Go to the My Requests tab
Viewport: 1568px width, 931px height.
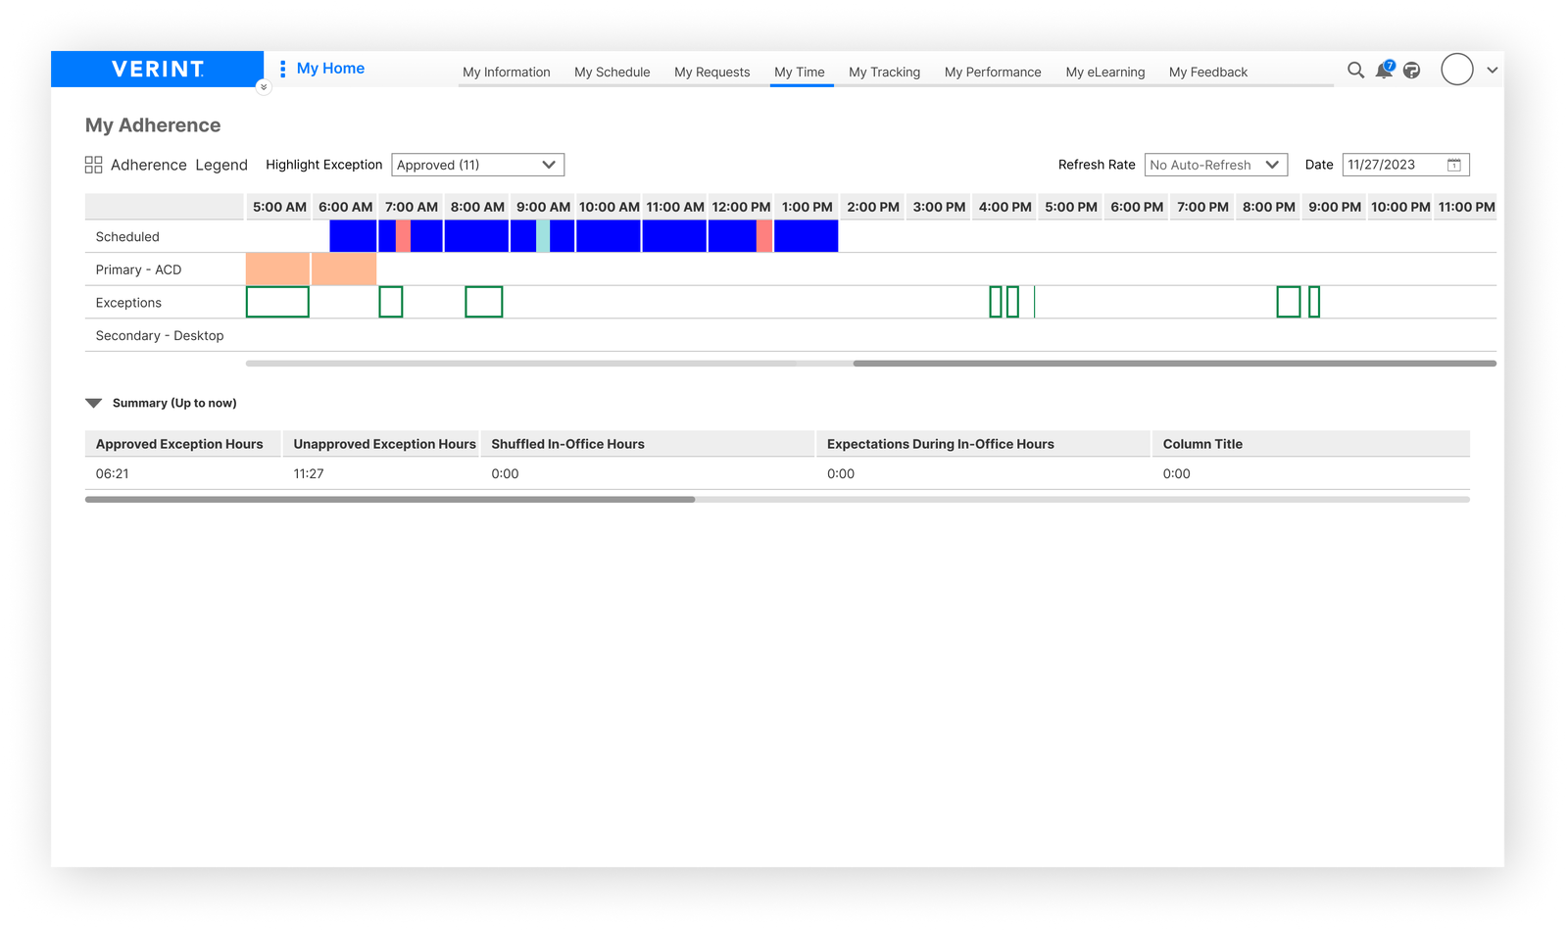(711, 73)
